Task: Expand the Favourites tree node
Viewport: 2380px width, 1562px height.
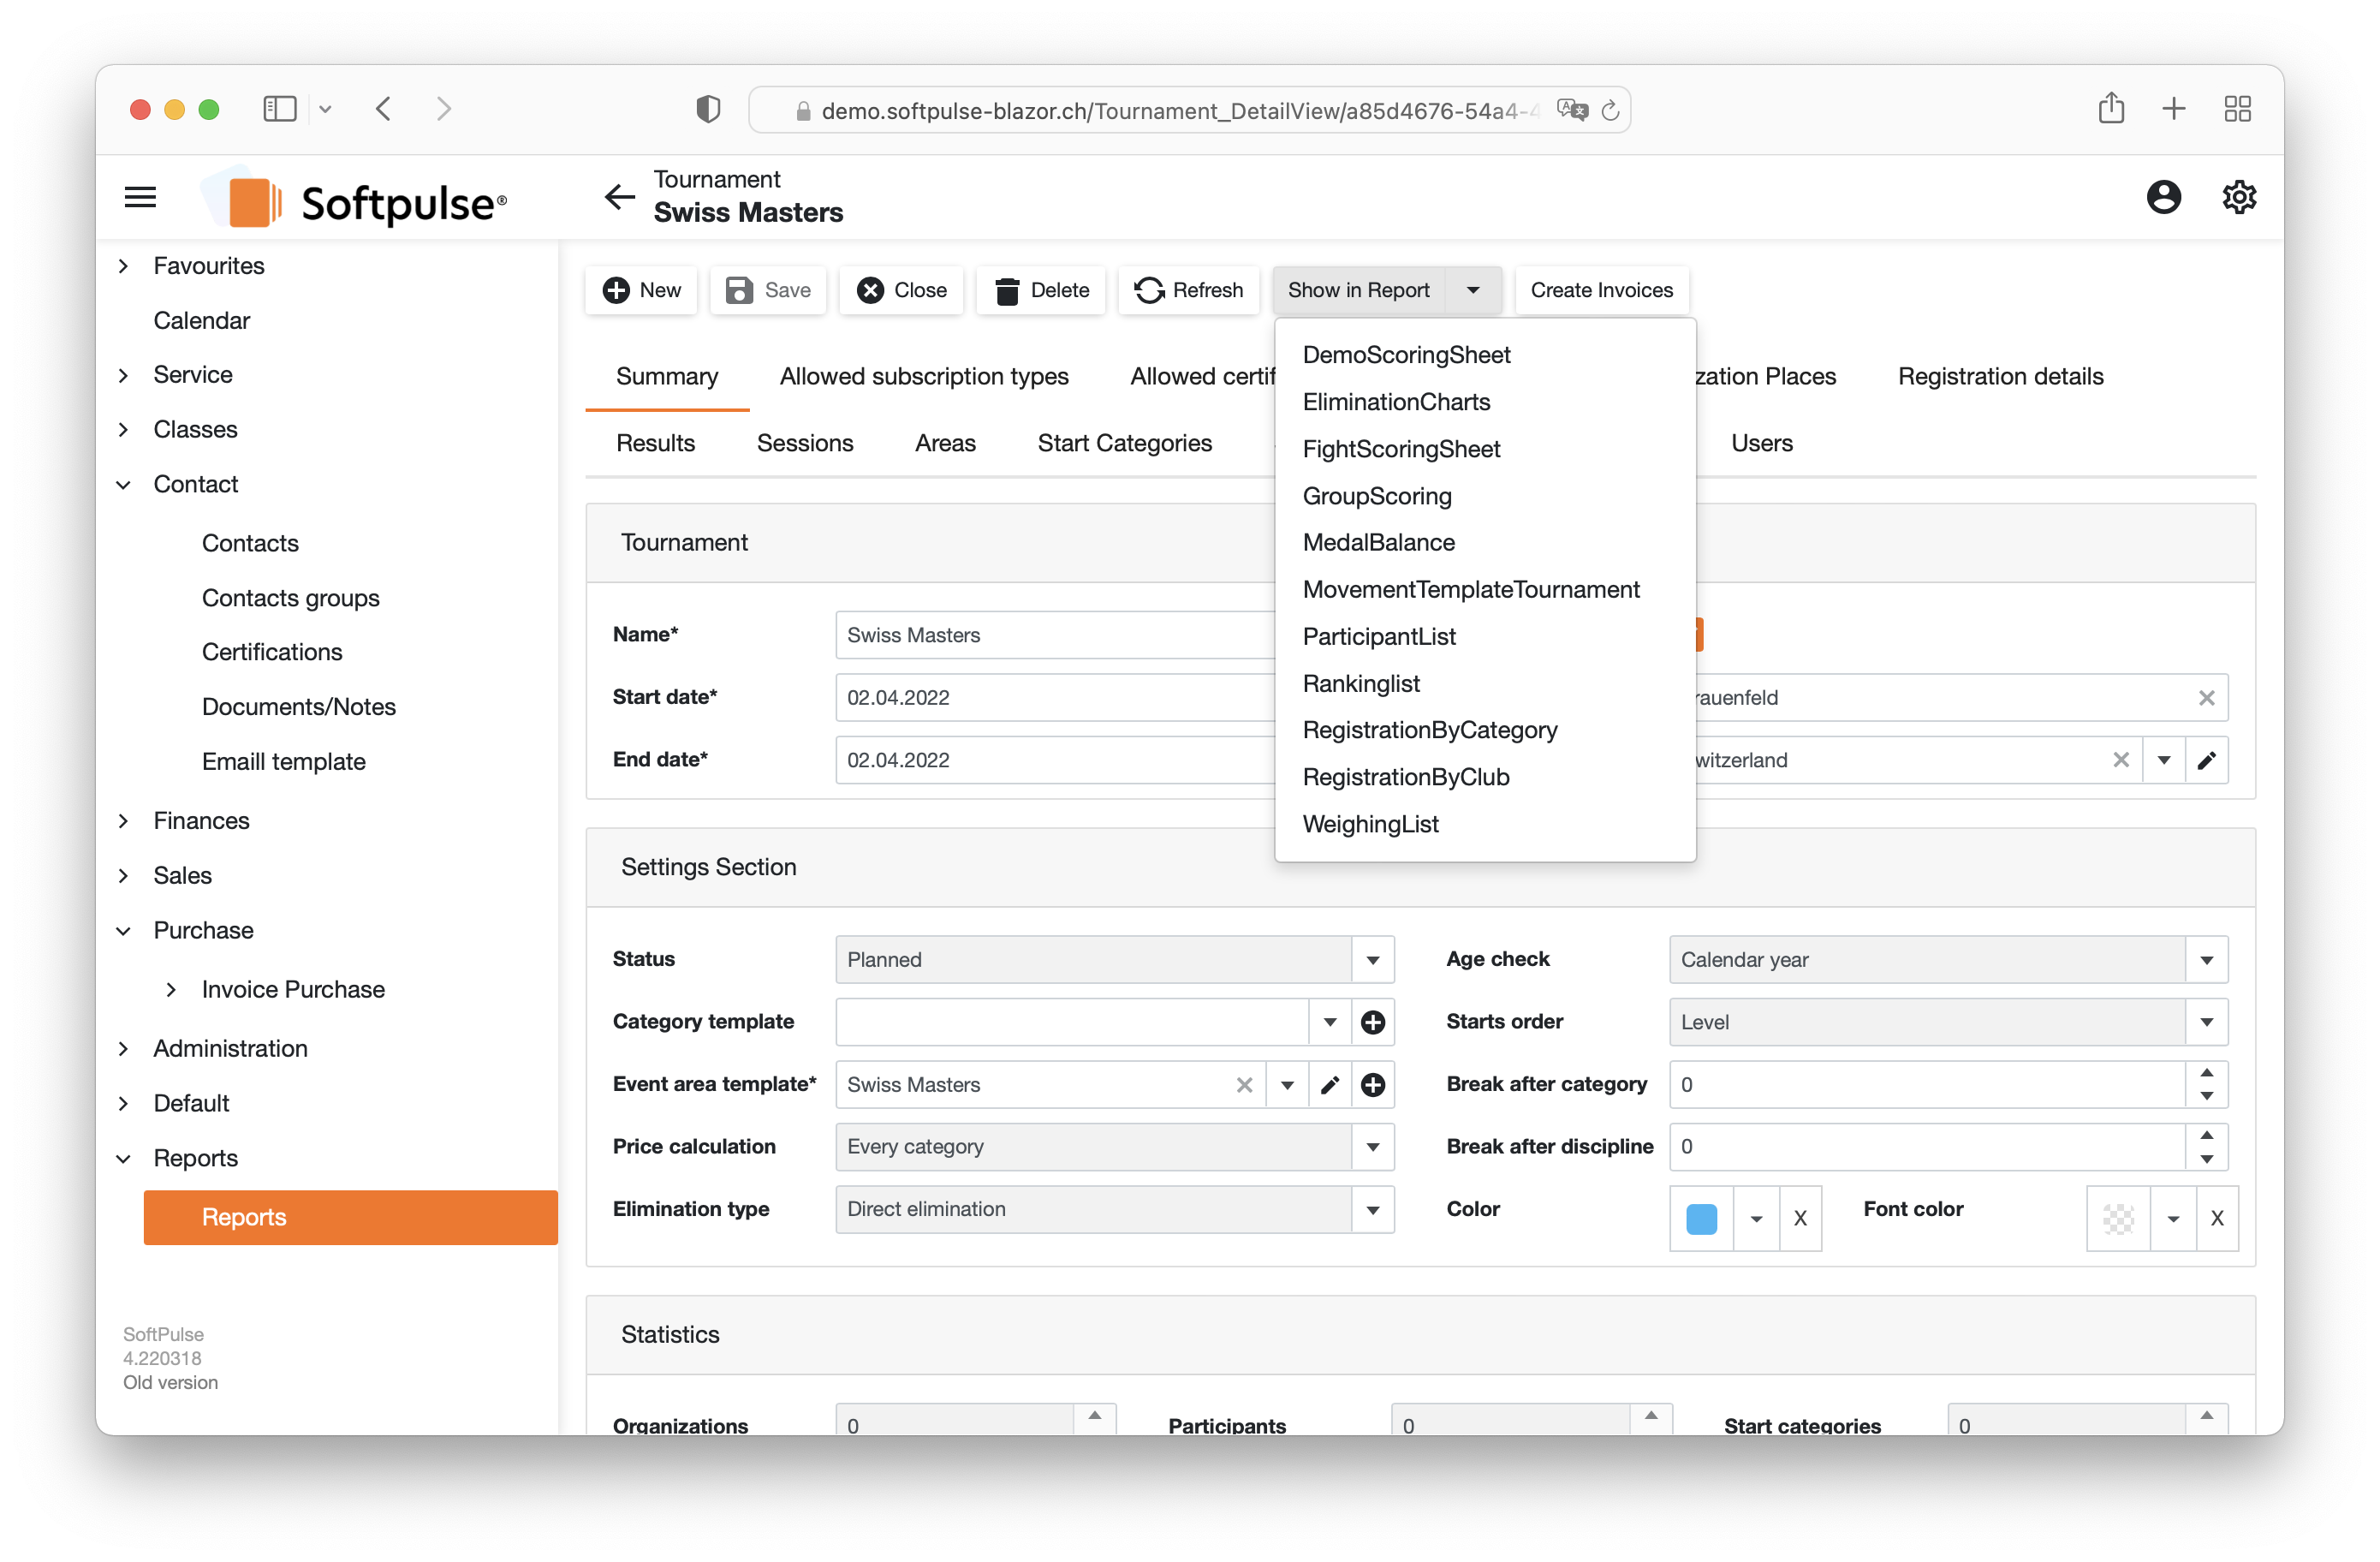Action: [123, 266]
